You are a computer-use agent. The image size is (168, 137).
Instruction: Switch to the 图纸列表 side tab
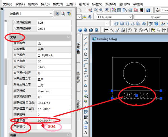(x=78, y=48)
